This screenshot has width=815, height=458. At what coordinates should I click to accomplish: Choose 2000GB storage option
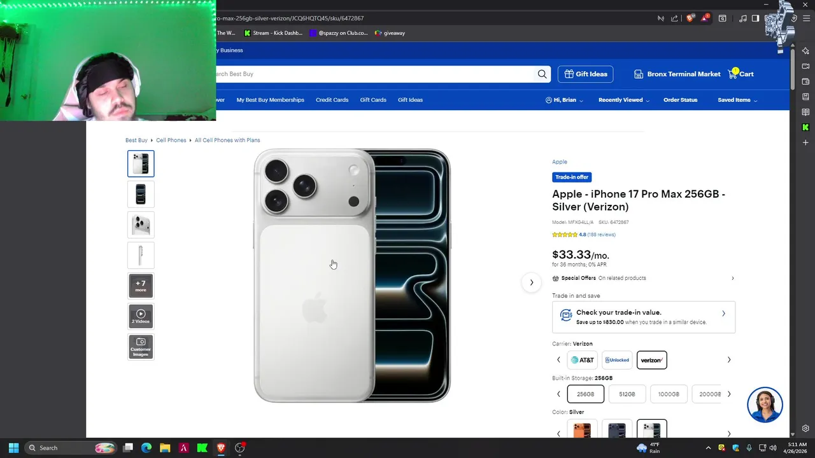click(707, 394)
